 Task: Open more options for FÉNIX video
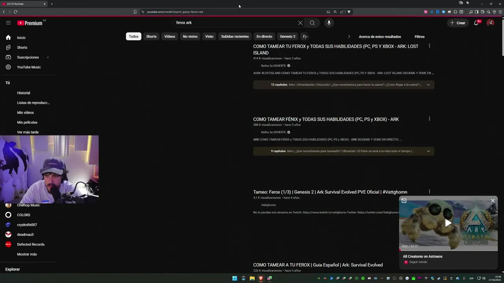coord(429,119)
